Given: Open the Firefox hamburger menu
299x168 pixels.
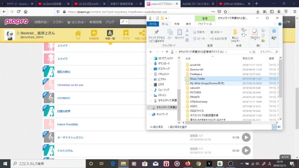Looking at the screenshot, I should tap(295, 12).
